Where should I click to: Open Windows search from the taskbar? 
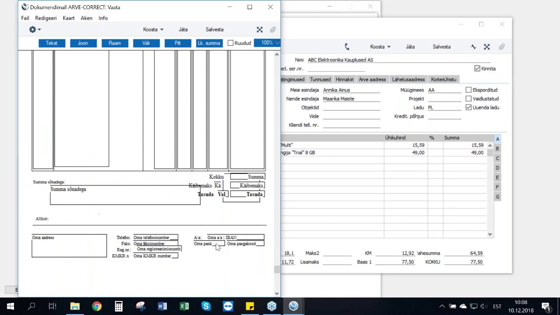tap(31, 306)
